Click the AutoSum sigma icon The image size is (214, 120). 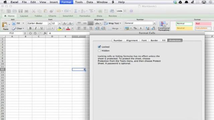75,11
